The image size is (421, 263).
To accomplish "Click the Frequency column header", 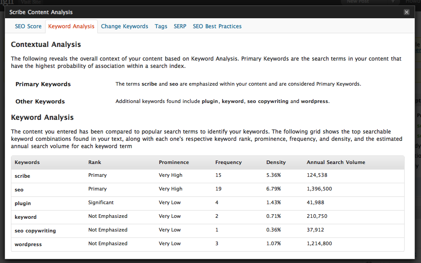I will tap(228, 162).
